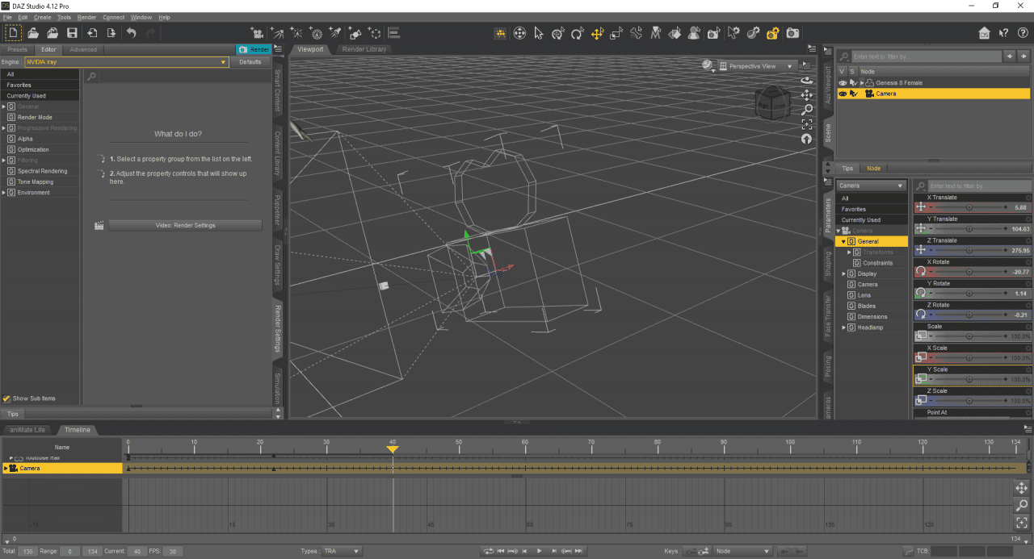Enable the Show Sub Items checkbox
This screenshot has height=559, width=1034.
8,398
